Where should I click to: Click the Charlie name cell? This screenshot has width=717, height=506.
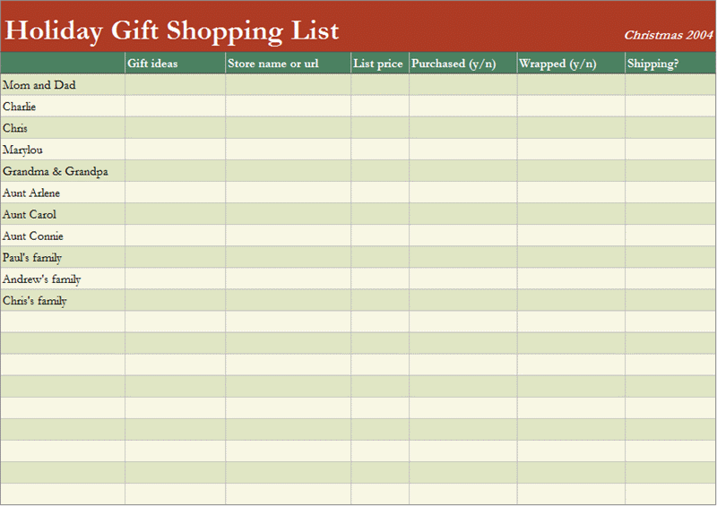point(63,106)
